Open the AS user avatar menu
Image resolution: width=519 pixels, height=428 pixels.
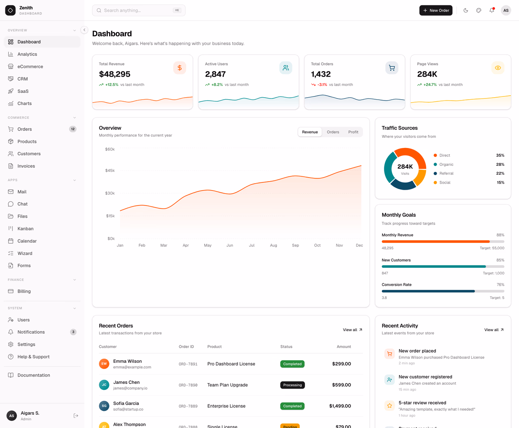pos(506,11)
